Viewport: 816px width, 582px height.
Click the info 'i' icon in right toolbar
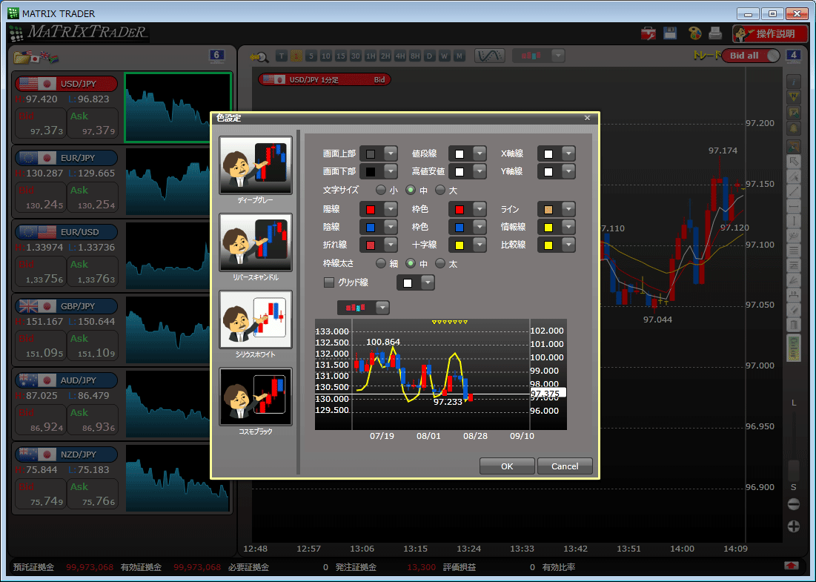[x=794, y=82]
